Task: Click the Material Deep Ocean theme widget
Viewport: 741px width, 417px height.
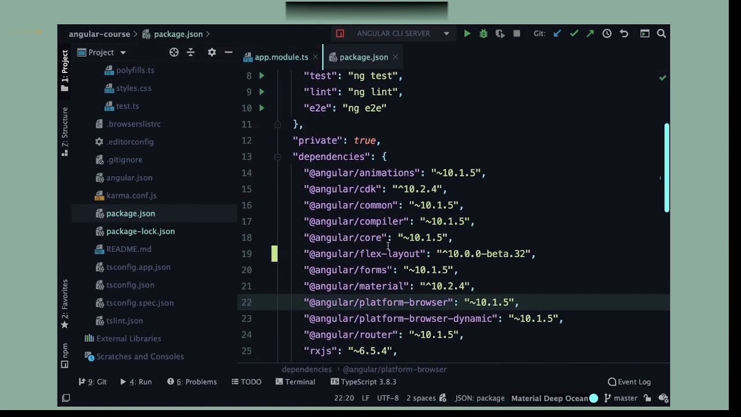Action: pyautogui.click(x=549, y=398)
